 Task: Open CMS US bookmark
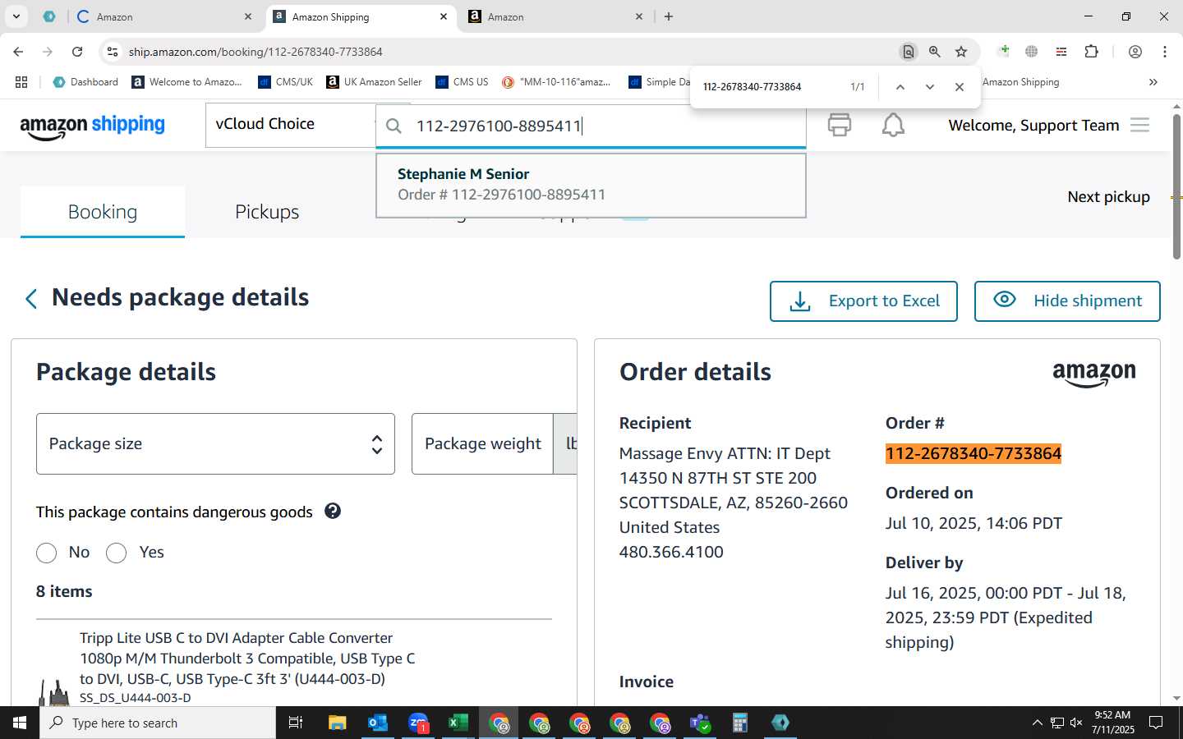tap(462, 82)
